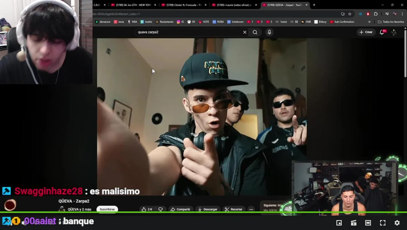Dislike the video with thumbs down
This screenshot has height=230, width=407.
pos(161,209)
